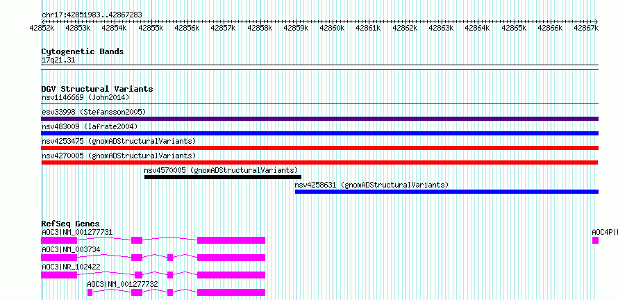Viewport: 618px width, 300px height.
Task: Click the 42855k ruler tick label
Action: 151,28
